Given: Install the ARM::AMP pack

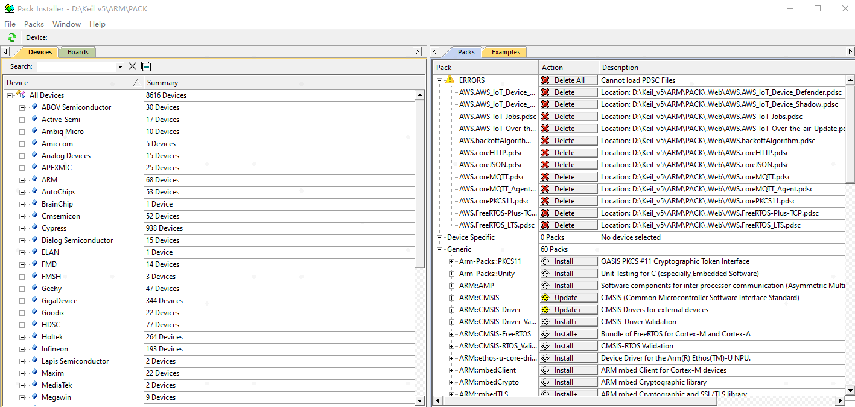Looking at the screenshot, I should [x=568, y=286].
